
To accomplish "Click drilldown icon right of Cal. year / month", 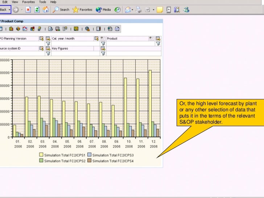I will point(96,38).
